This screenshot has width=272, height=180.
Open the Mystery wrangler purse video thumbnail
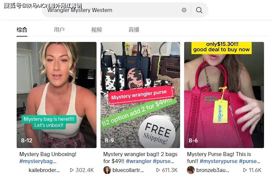point(140,95)
